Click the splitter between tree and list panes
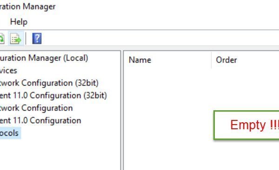The width and height of the screenshot is (279, 170). [x=122, y=110]
